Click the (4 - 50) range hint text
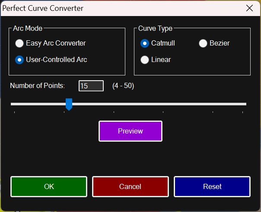 123,86
